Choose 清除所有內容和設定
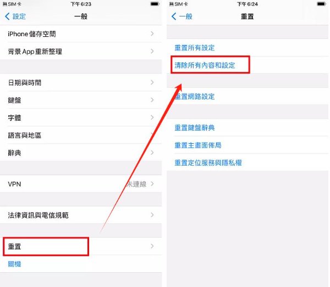Screen dimensions: 330x287 pyautogui.click(x=205, y=65)
